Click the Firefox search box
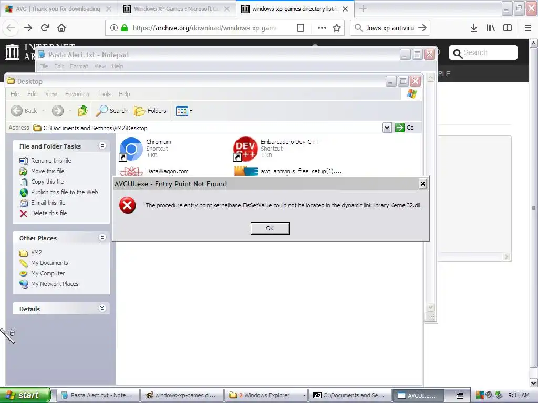The image size is (538, 403). (x=390, y=28)
